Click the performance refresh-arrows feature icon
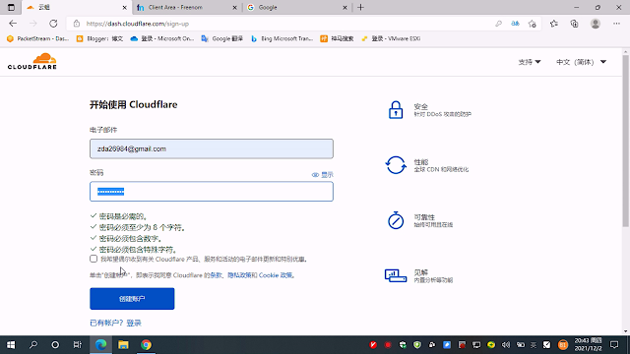 [x=396, y=165]
